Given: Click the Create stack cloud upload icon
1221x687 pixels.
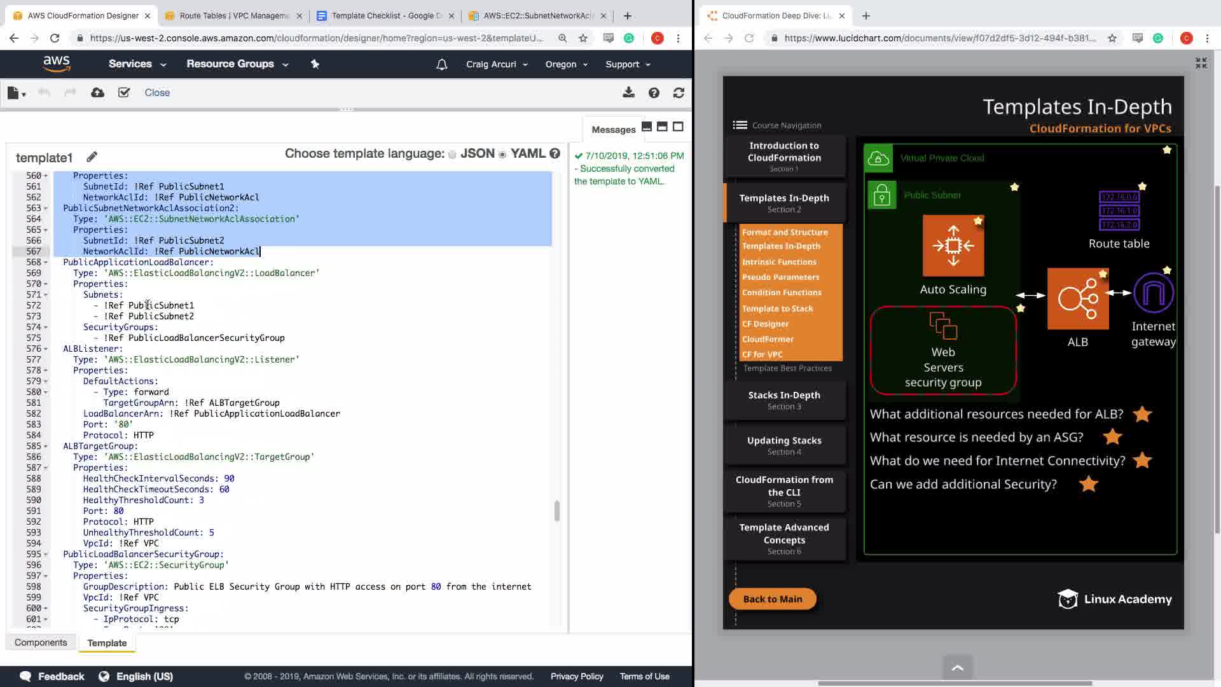Looking at the screenshot, I should [x=97, y=93].
